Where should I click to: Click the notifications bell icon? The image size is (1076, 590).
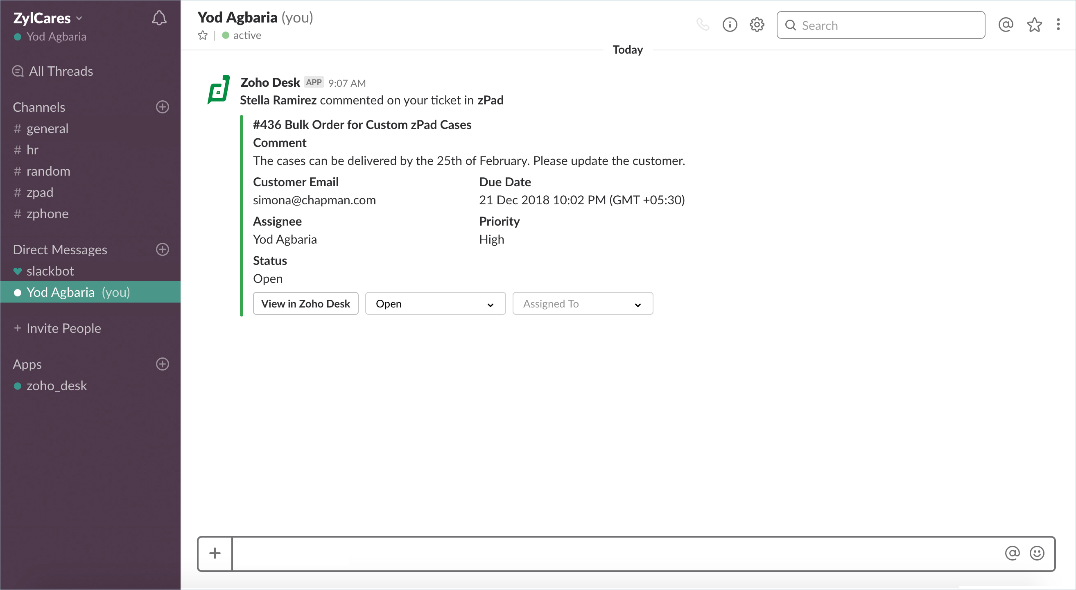click(x=159, y=18)
